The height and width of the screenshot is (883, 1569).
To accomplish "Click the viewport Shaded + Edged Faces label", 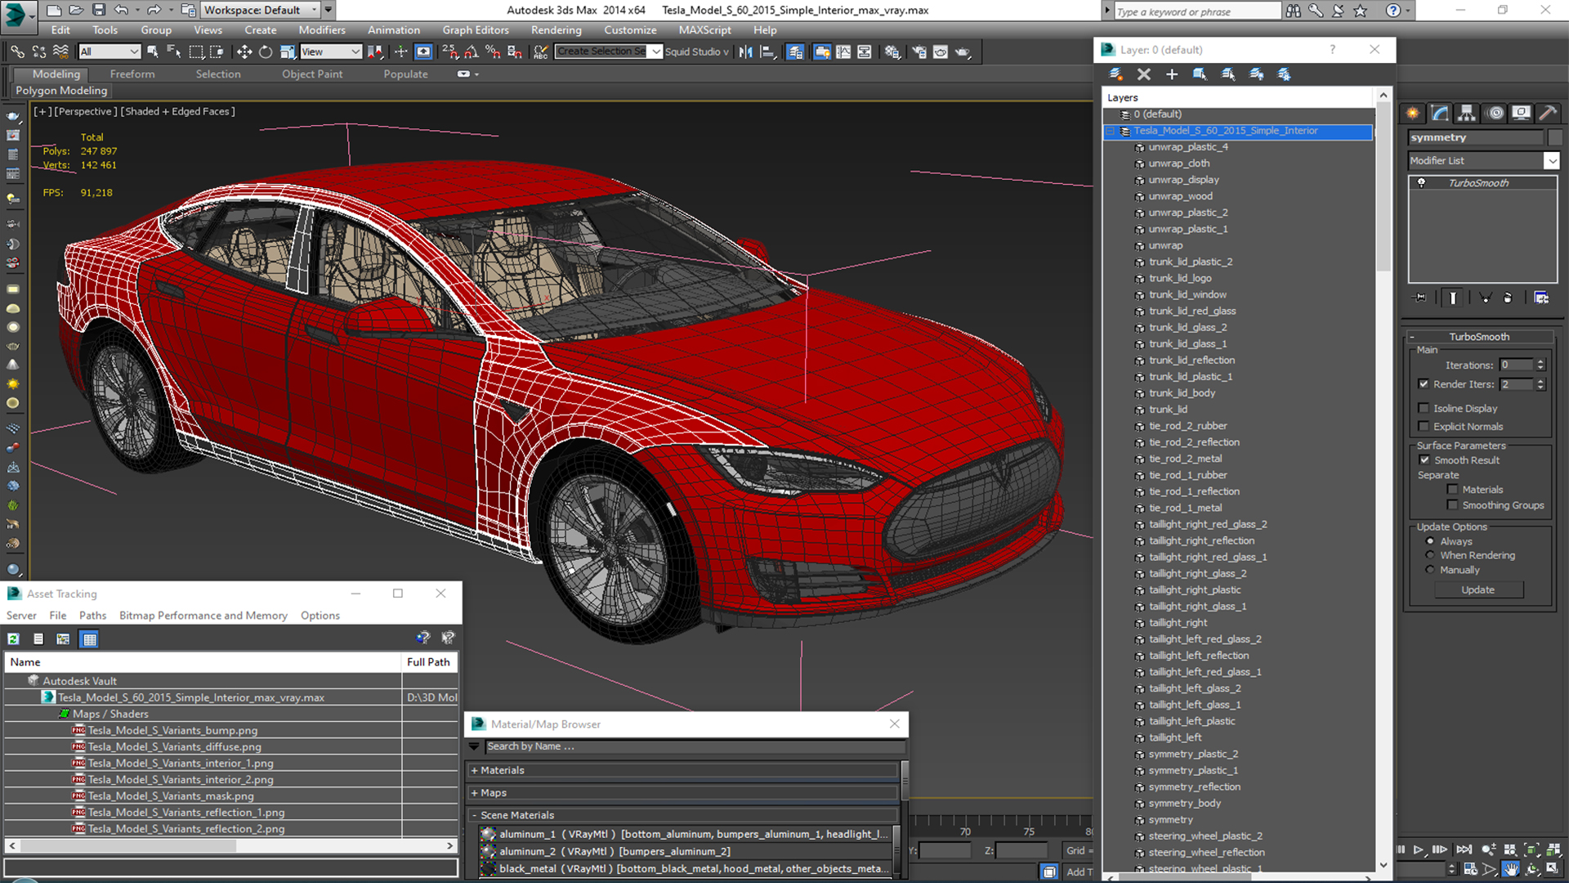I will point(178,111).
